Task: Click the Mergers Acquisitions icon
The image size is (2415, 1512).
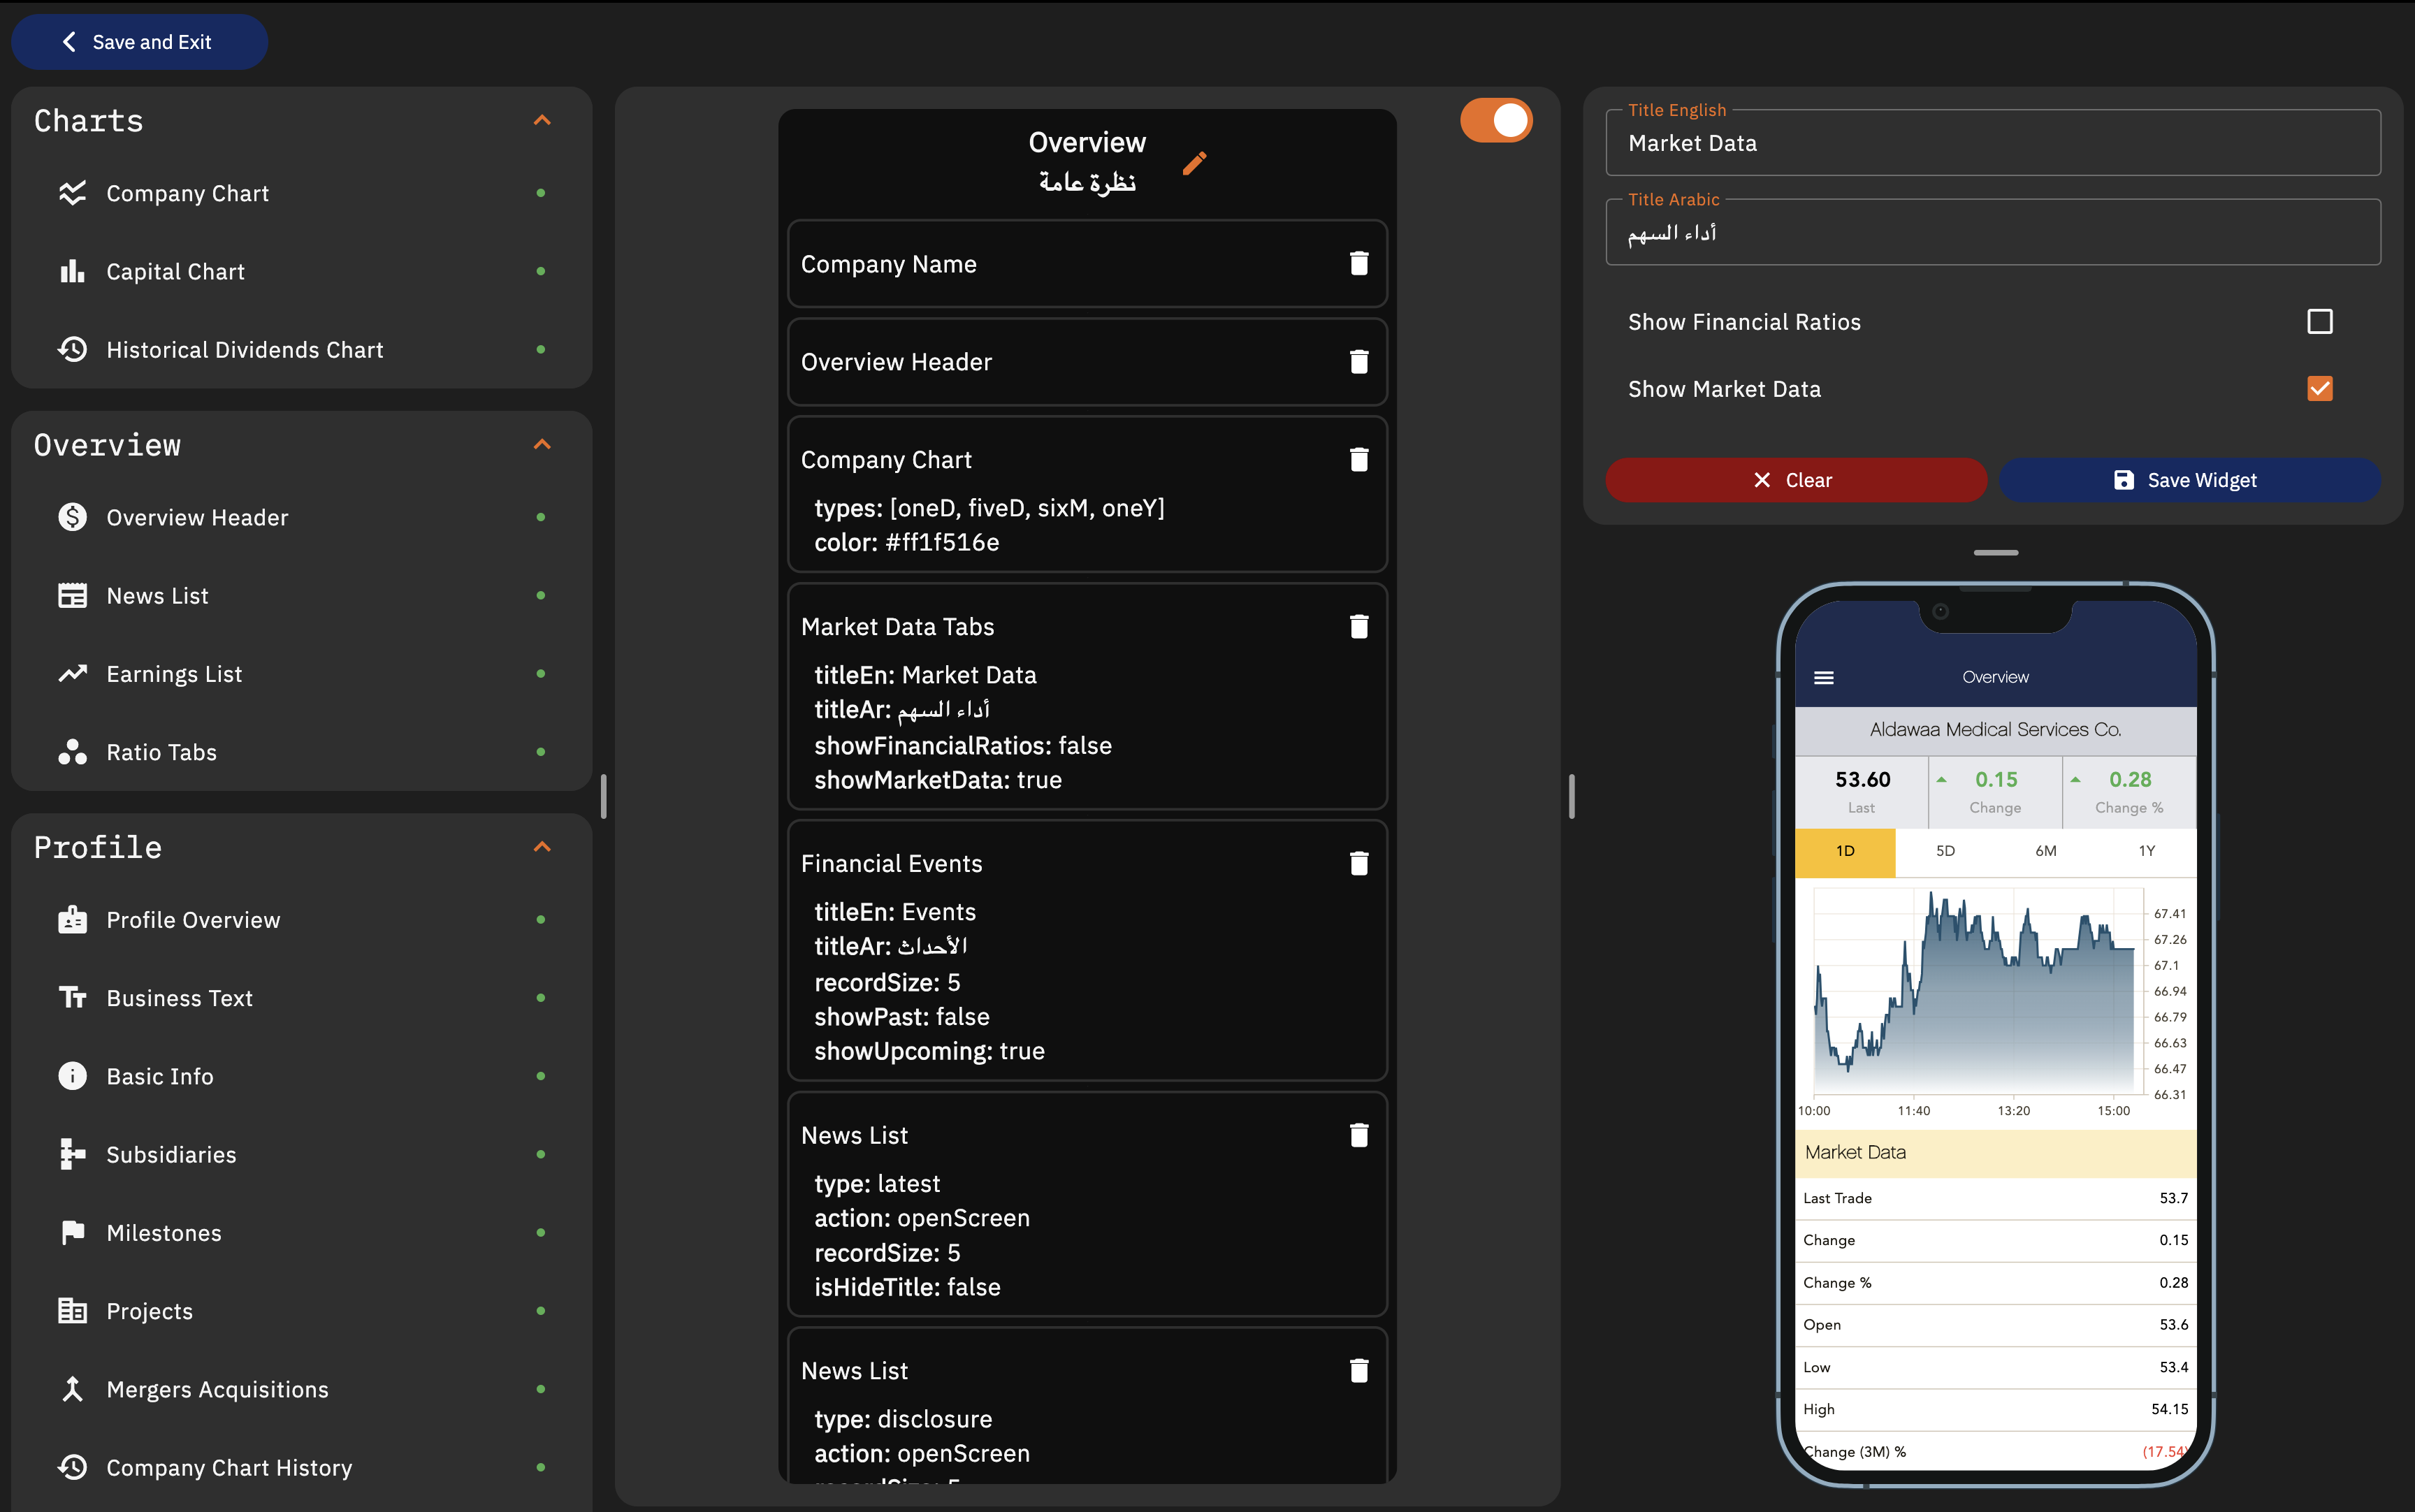Action: [71, 1388]
